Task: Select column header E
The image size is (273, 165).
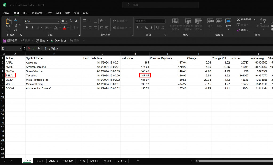Action: pyautogui.click(x=168, y=54)
